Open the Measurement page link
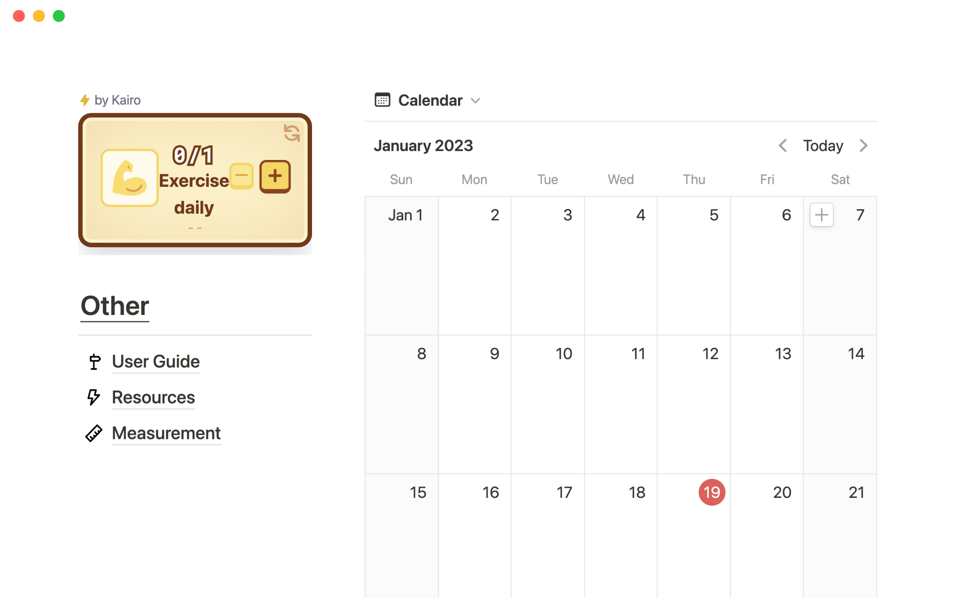957x598 pixels. [x=166, y=433]
